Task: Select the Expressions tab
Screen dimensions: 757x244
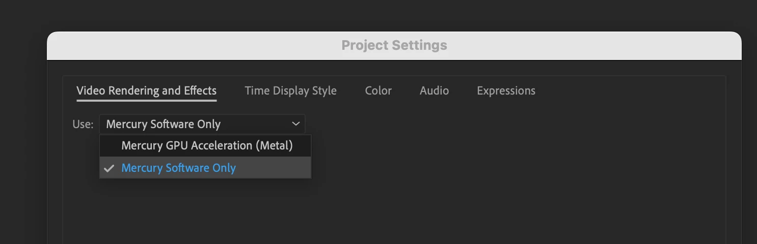Action: pos(506,91)
